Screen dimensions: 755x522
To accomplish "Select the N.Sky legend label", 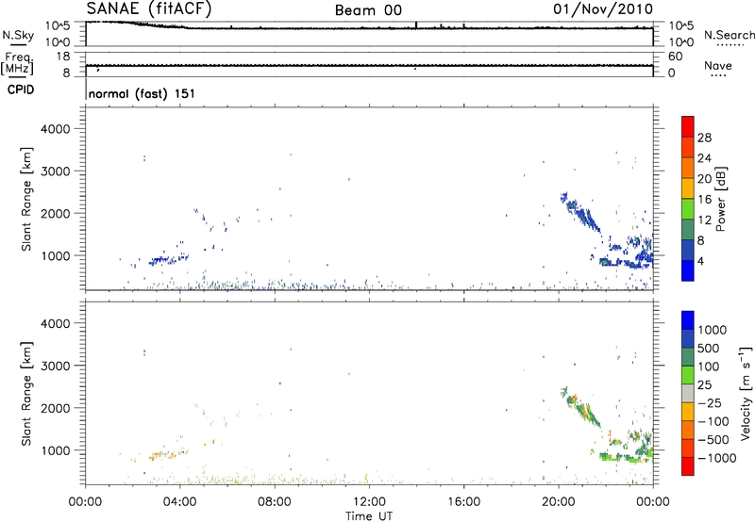I will [x=18, y=35].
